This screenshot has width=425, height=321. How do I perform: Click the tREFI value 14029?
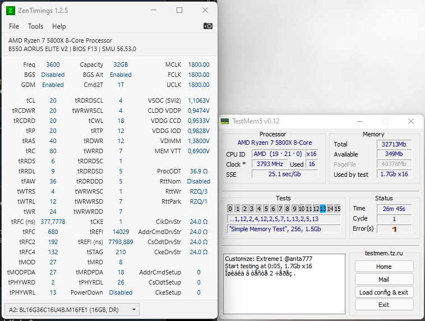(x=121, y=232)
